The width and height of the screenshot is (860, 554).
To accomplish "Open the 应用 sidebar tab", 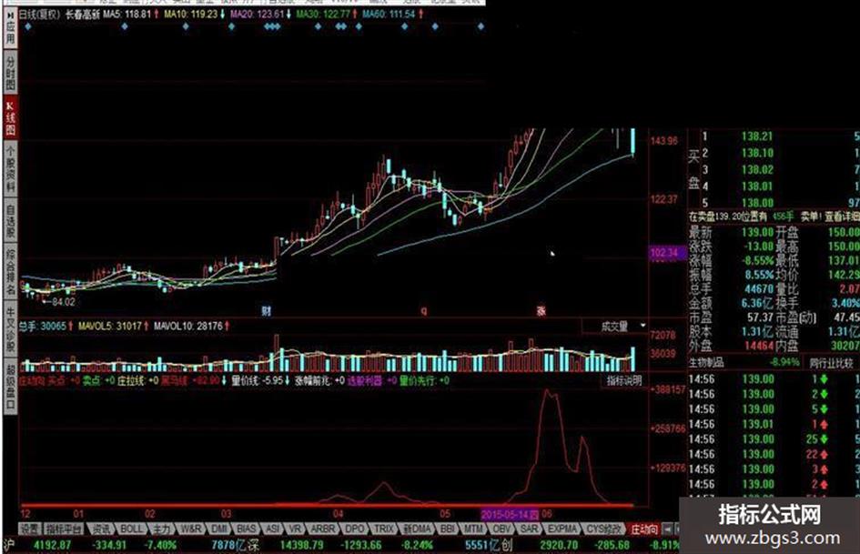I will pyautogui.click(x=10, y=29).
